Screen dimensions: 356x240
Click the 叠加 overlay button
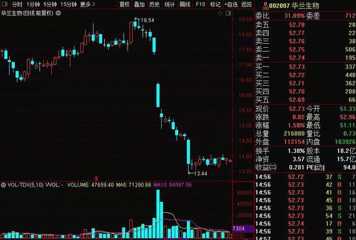(x=139, y=5)
